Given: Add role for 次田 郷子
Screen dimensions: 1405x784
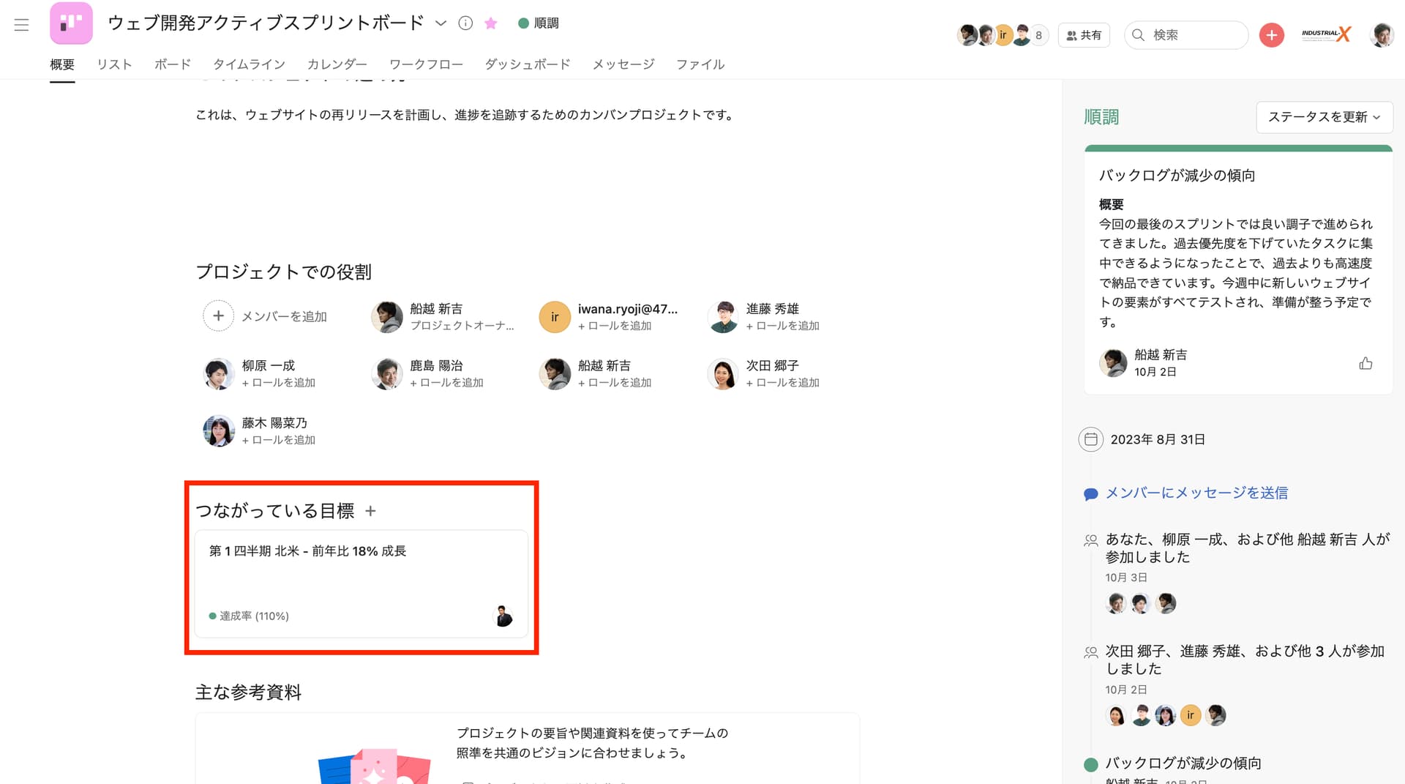Looking at the screenshot, I should tap(782, 383).
